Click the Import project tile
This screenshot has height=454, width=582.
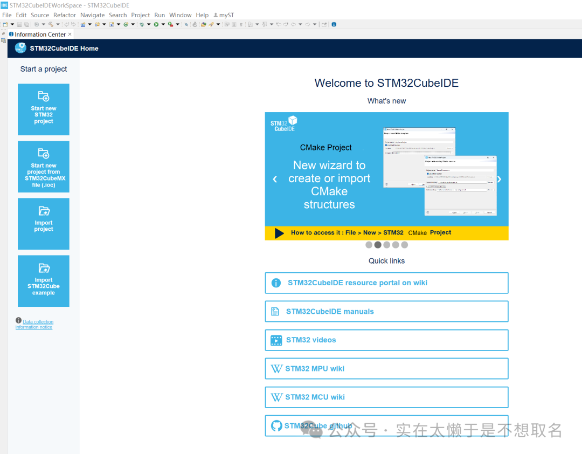44,224
